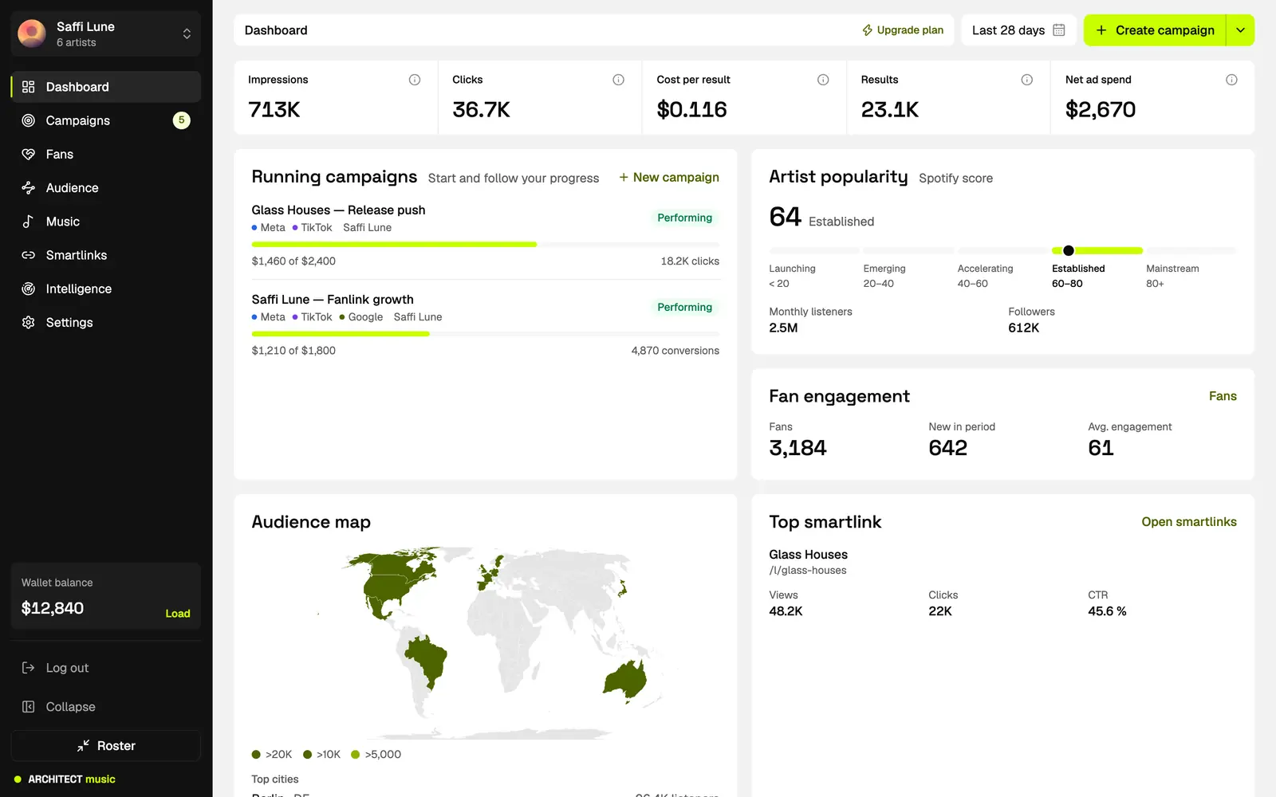Click the Upgrade plan link

(903, 30)
